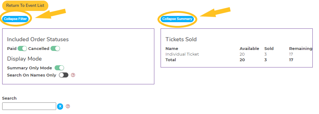Image resolution: width=319 pixels, height=114 pixels.
Task: Click the Display Mode heading
Action: coord(24,59)
